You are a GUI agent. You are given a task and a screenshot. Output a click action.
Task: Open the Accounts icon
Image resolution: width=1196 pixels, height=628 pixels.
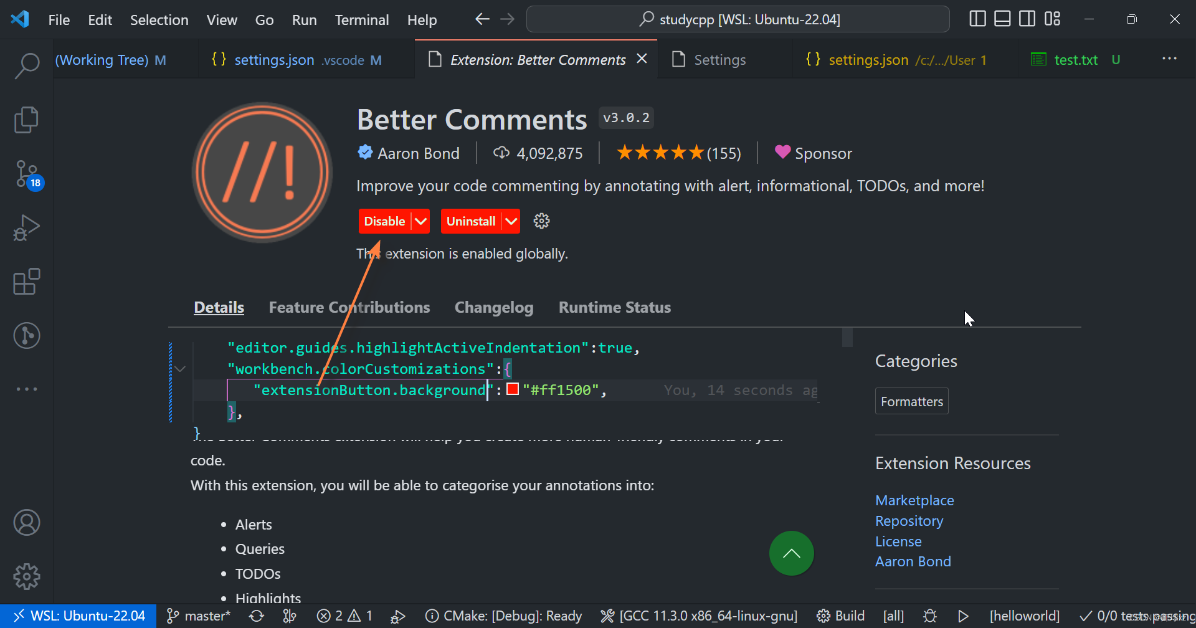click(x=27, y=523)
